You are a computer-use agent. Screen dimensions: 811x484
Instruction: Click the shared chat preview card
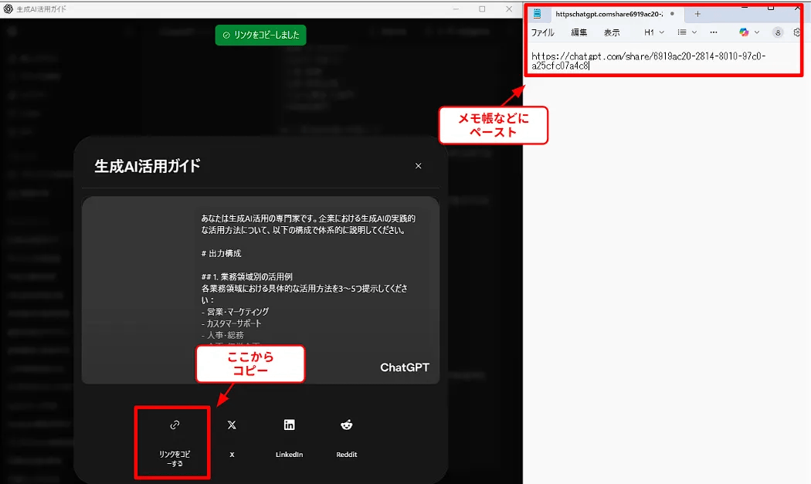(260, 290)
